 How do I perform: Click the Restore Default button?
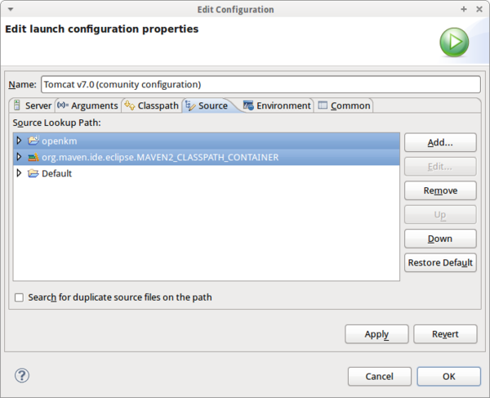point(440,262)
